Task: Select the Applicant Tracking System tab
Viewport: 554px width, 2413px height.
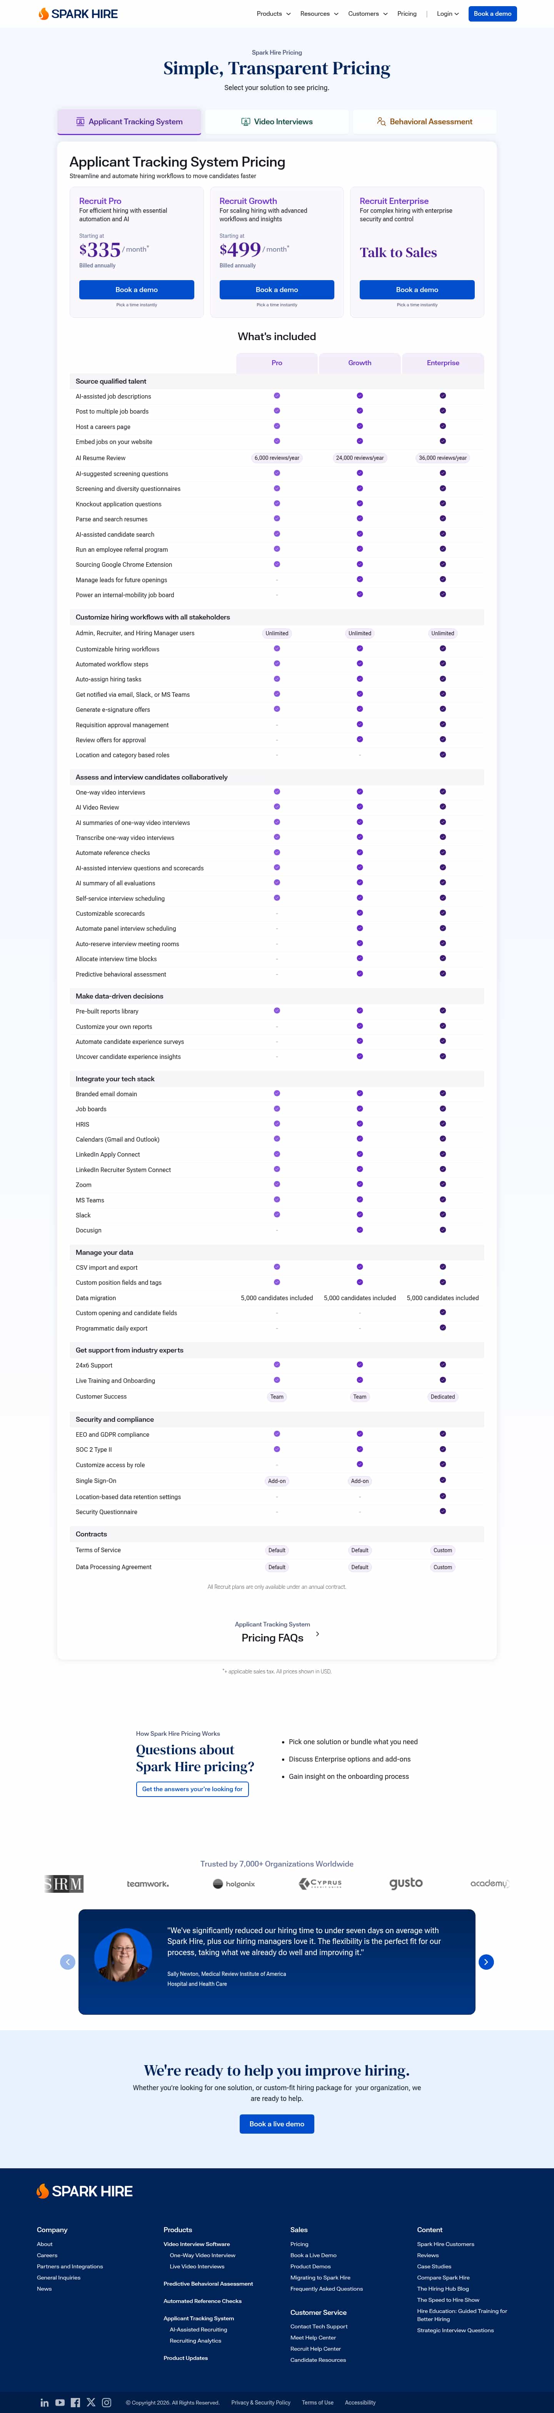Action: coord(129,122)
